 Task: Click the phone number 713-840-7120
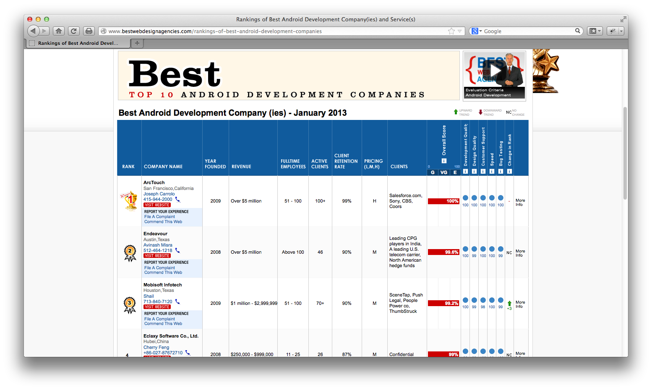158,302
